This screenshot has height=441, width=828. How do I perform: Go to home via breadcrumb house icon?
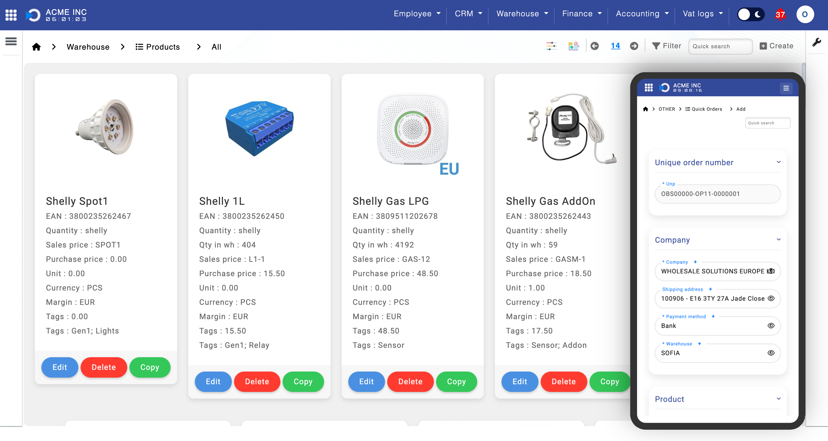pos(36,47)
